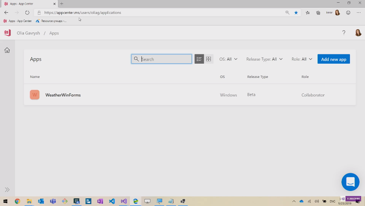Switch to list view
This screenshot has height=206, width=365.
coord(199,59)
